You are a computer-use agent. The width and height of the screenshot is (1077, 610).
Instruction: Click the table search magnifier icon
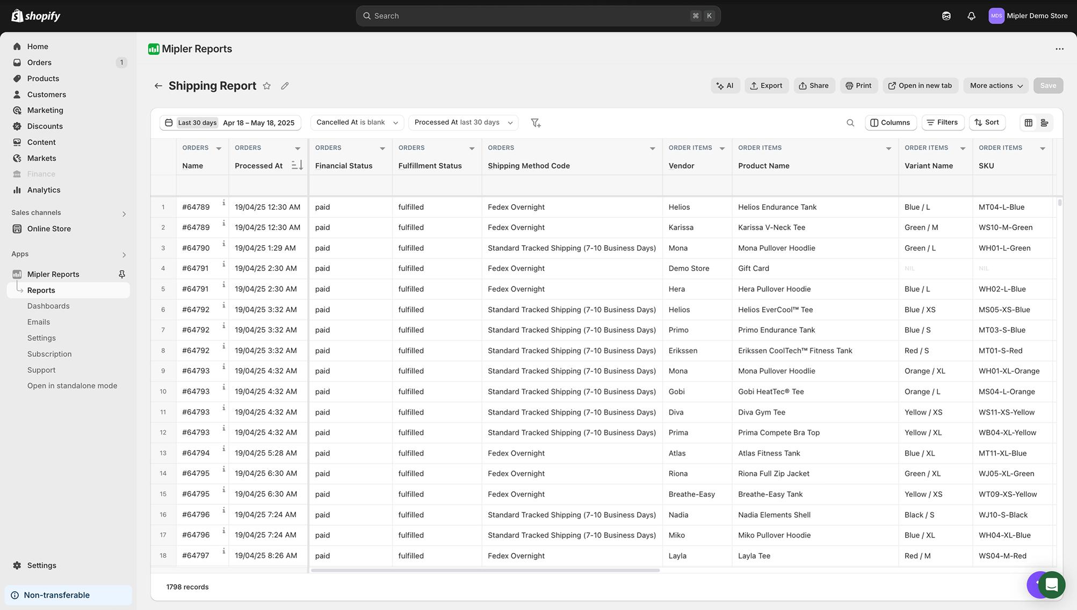point(850,123)
